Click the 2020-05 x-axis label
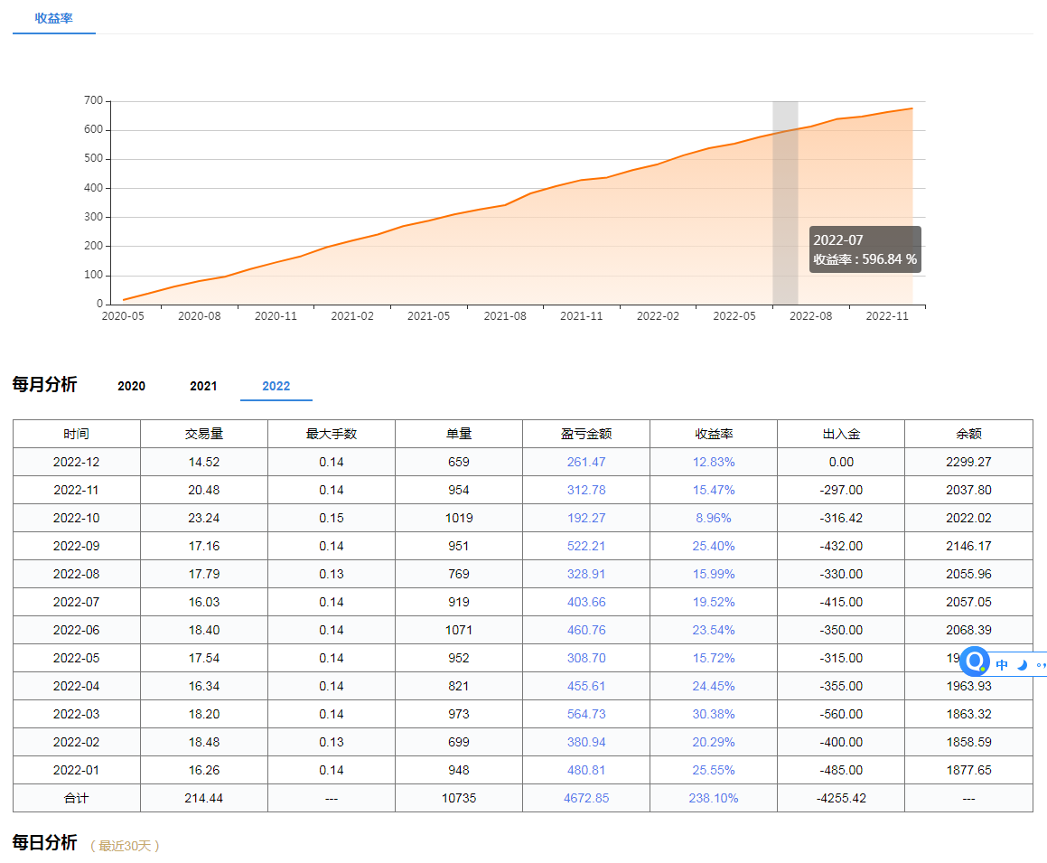The height and width of the screenshot is (863, 1047). tap(123, 316)
